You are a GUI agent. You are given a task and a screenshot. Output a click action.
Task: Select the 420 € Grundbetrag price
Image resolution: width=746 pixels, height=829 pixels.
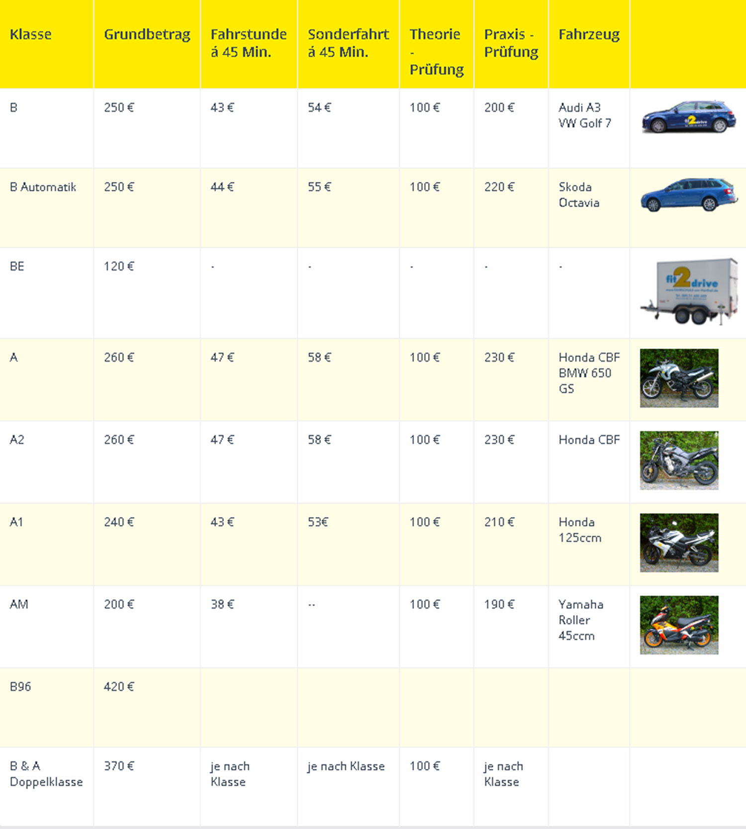pyautogui.click(x=119, y=687)
